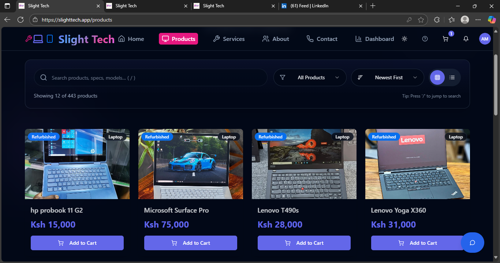
Task: Open the shopping cart icon
Action: [445, 39]
